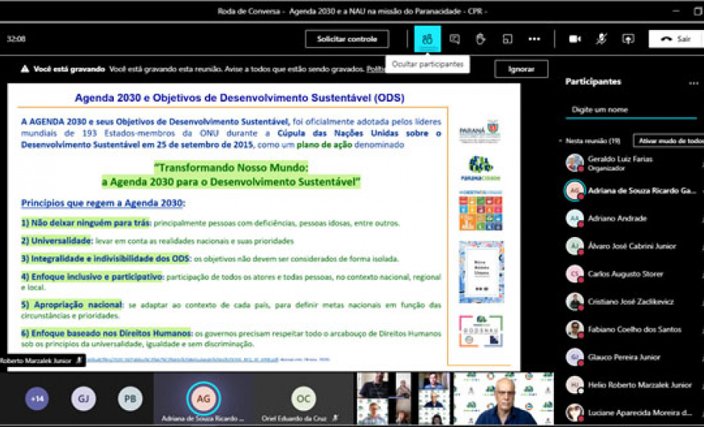This screenshot has width=704, height=427.
Task: Open more actions ellipsis in meeting toolbar
Action: tap(534, 38)
